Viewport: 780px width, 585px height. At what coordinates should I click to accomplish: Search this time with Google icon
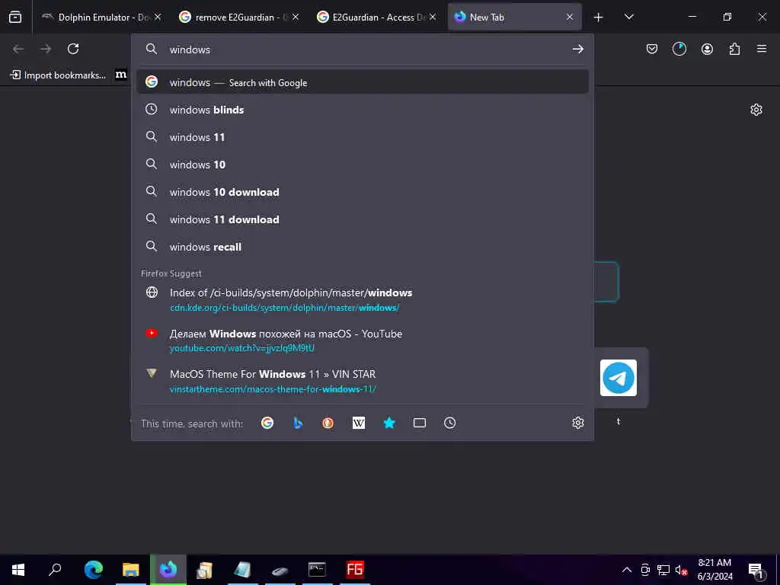click(x=267, y=423)
